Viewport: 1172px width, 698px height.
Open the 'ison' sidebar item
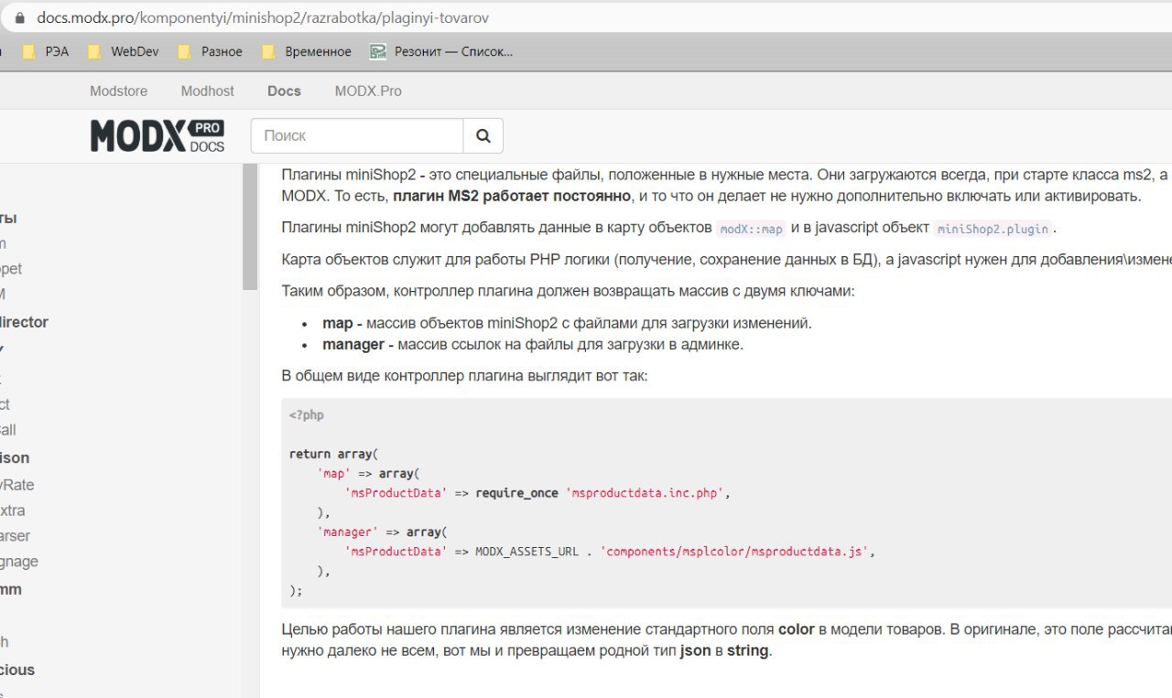coord(15,457)
